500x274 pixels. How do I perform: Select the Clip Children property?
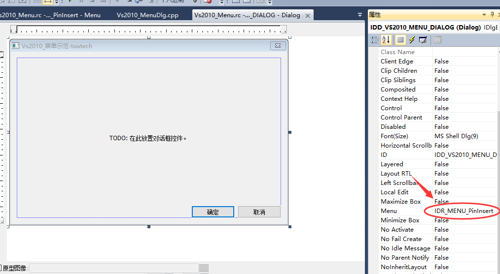point(398,70)
